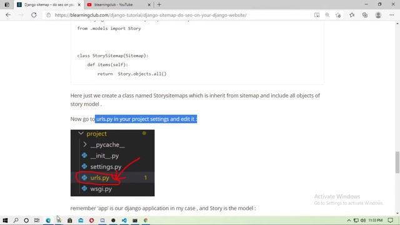Click the scrollbar down arrow
The width and height of the screenshot is (400, 225).
pyautogui.click(x=397, y=213)
